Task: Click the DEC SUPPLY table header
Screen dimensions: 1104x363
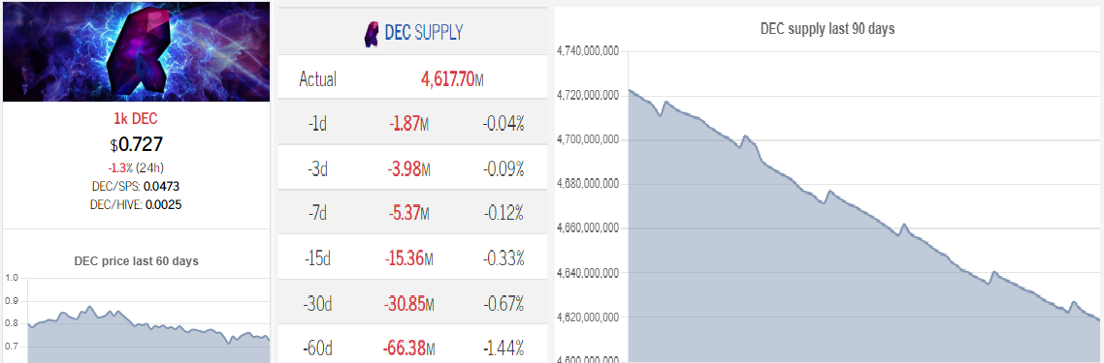Action: 412,32
